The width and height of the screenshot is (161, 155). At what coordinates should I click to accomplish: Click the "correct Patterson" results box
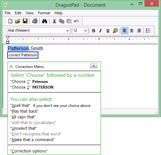tap(23, 55)
